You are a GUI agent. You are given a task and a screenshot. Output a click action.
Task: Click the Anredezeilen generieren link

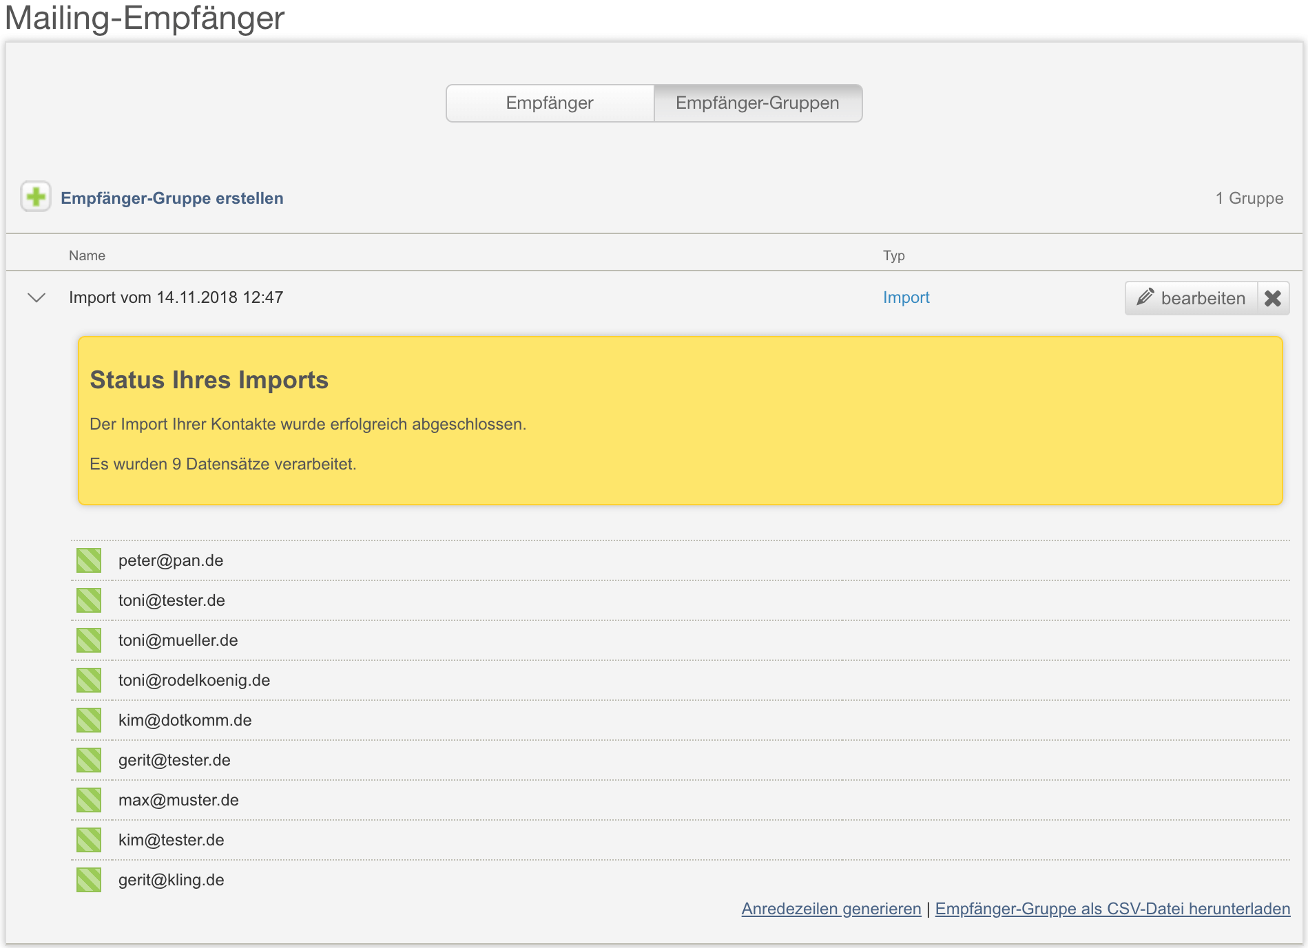[831, 909]
